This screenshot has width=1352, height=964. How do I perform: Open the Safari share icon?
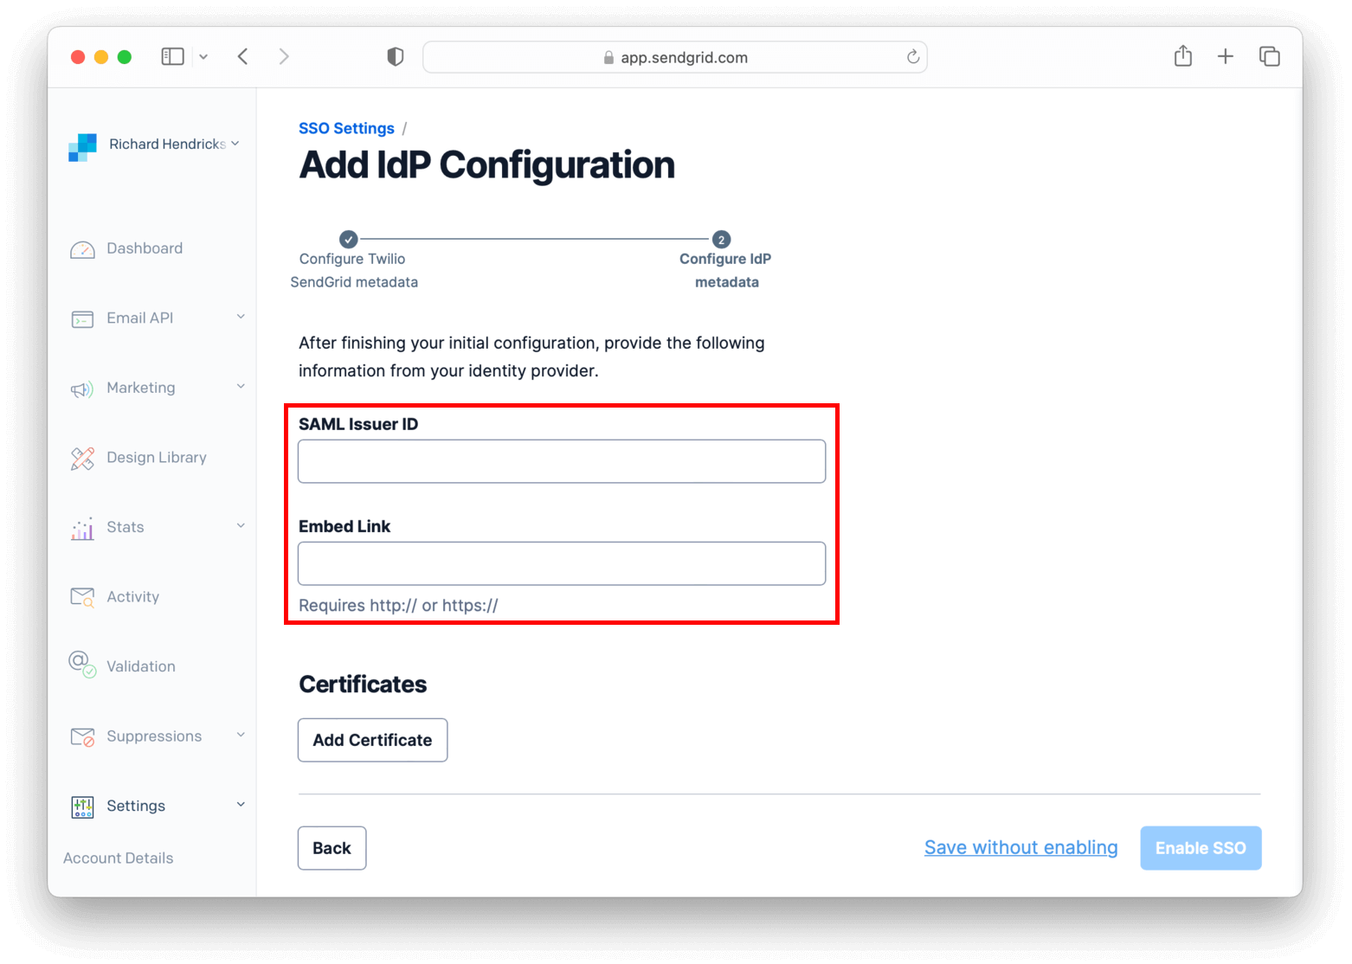tap(1183, 56)
